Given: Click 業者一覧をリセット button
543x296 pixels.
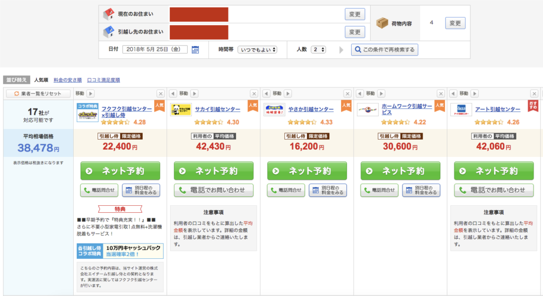Looking at the screenshot, I should pyautogui.click(x=38, y=93).
